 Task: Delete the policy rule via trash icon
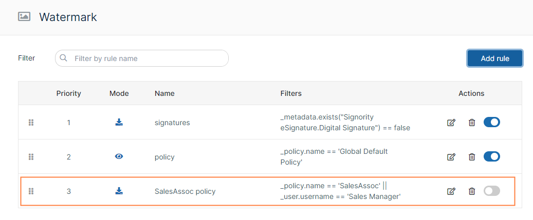tap(471, 156)
